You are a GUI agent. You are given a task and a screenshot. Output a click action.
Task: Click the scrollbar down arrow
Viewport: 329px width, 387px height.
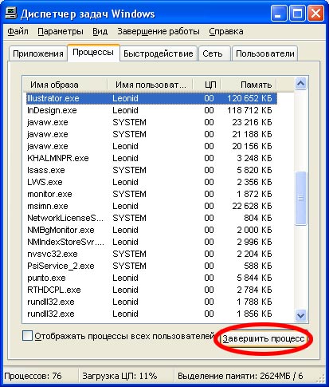[x=300, y=315]
